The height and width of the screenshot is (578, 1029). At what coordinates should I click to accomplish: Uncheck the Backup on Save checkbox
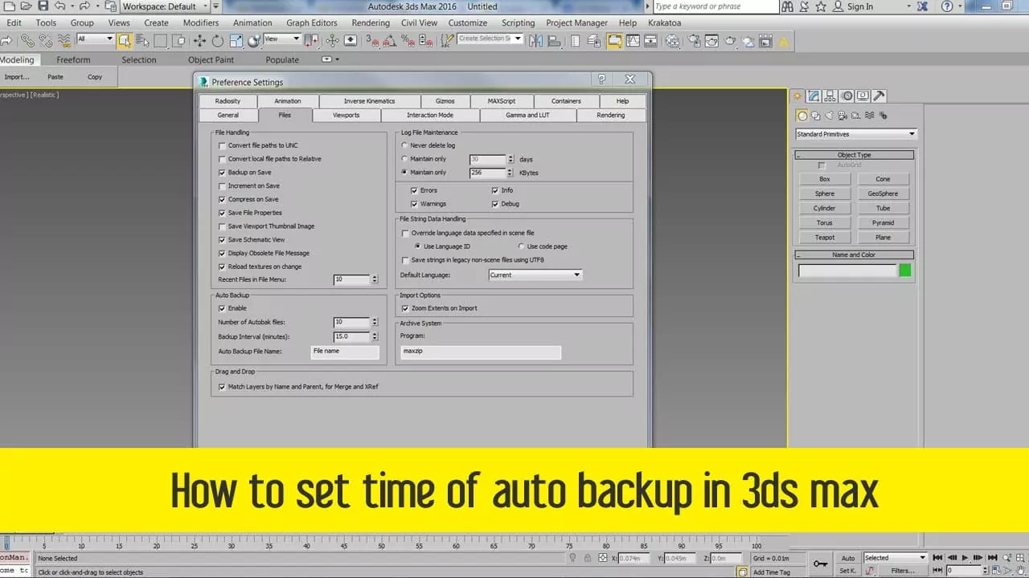(x=222, y=173)
